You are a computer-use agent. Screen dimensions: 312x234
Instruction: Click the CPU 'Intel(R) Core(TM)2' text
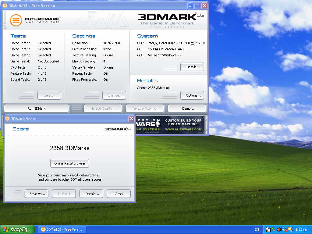(176, 43)
